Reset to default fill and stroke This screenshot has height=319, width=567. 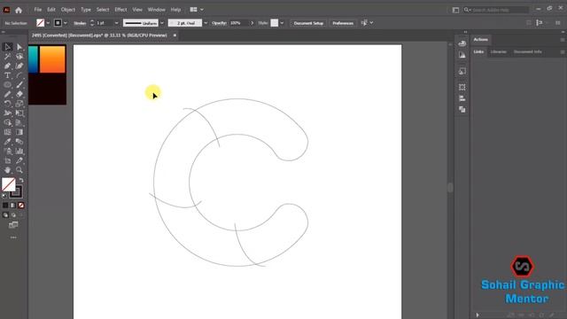[x=4, y=196]
